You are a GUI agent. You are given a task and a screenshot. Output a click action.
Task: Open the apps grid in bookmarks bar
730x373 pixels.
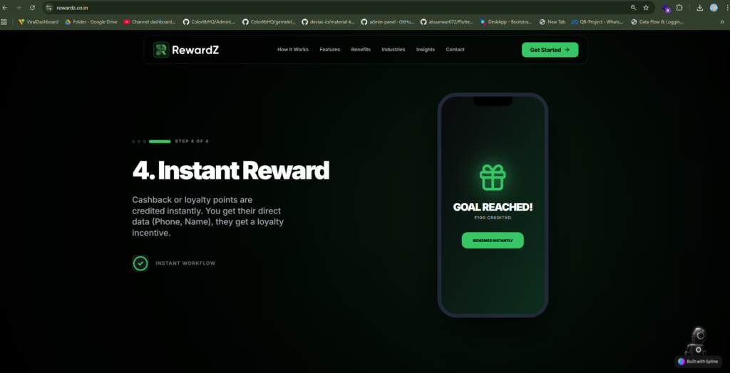click(x=4, y=22)
